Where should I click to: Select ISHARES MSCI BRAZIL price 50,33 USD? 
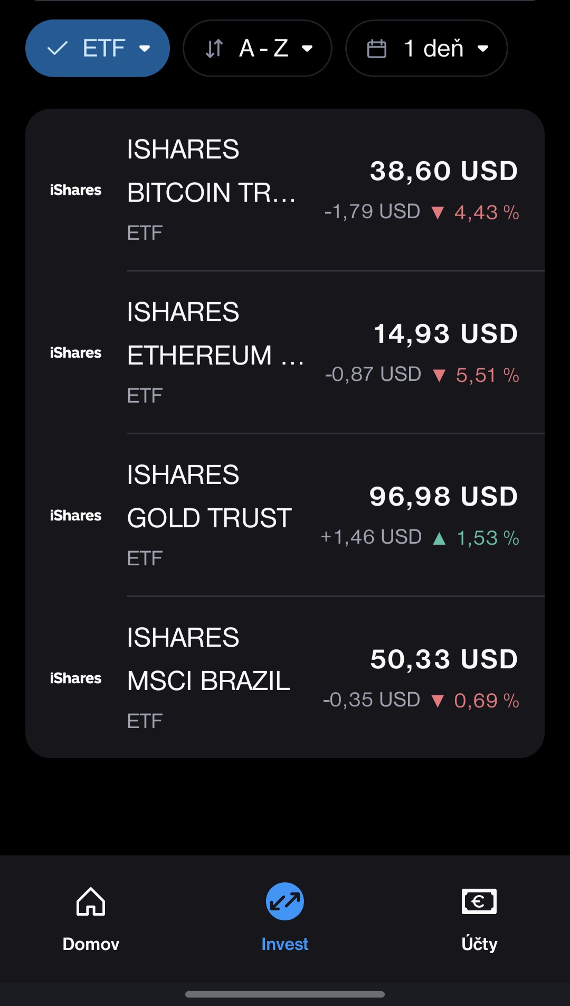[444, 659]
